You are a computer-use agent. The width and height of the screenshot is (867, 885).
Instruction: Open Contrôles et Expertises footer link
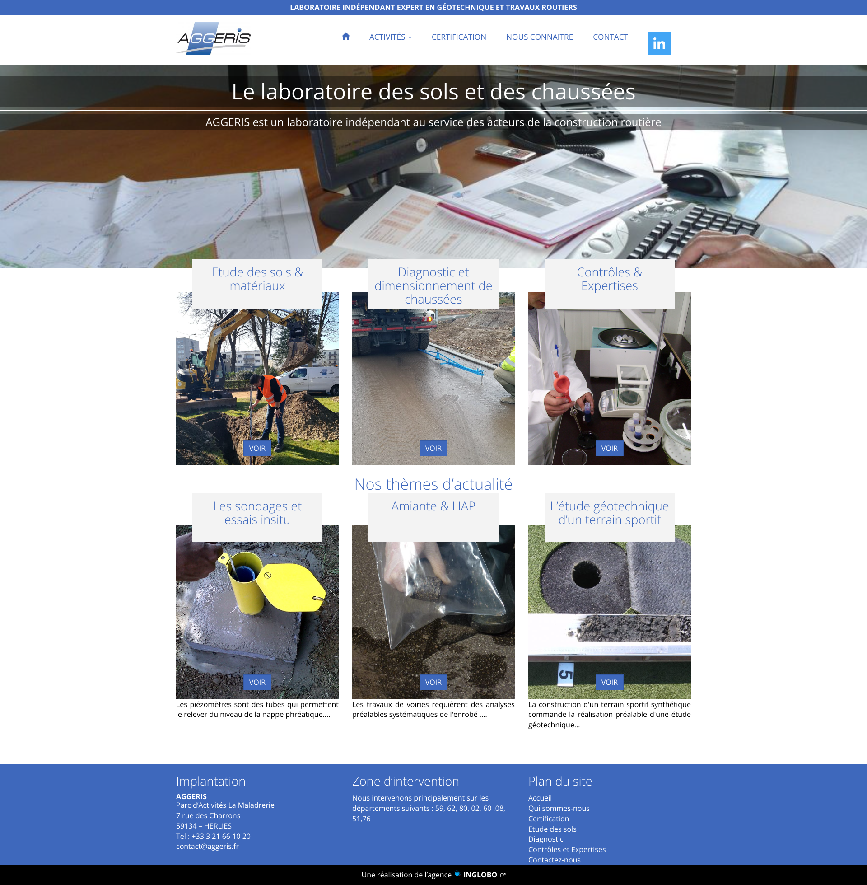[566, 849]
